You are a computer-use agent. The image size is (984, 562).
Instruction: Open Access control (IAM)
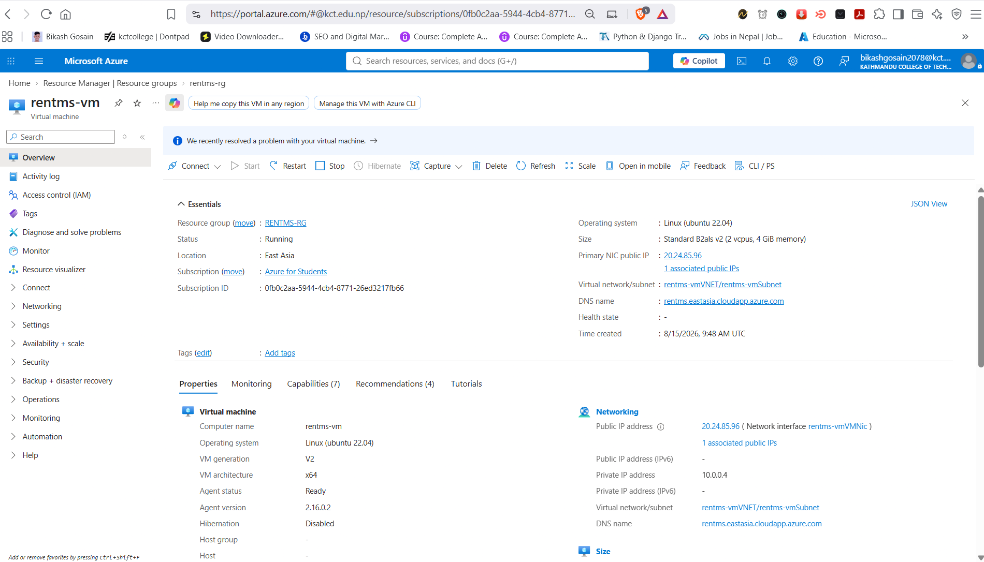(56, 195)
